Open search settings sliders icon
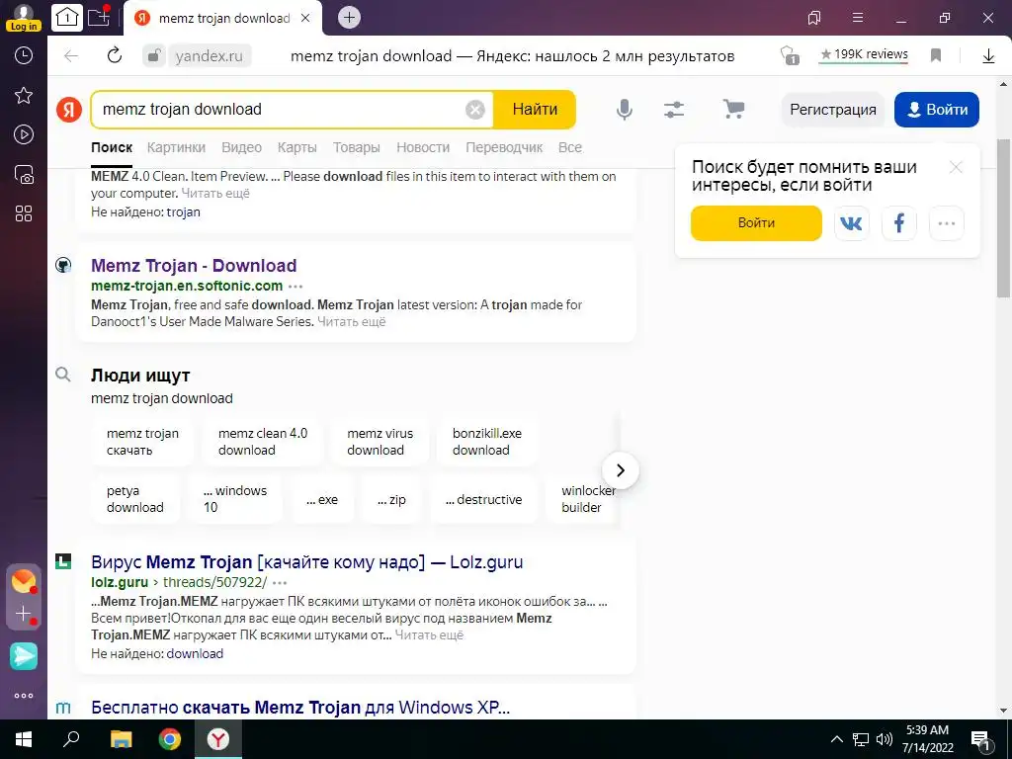The width and height of the screenshot is (1012, 759). (674, 109)
